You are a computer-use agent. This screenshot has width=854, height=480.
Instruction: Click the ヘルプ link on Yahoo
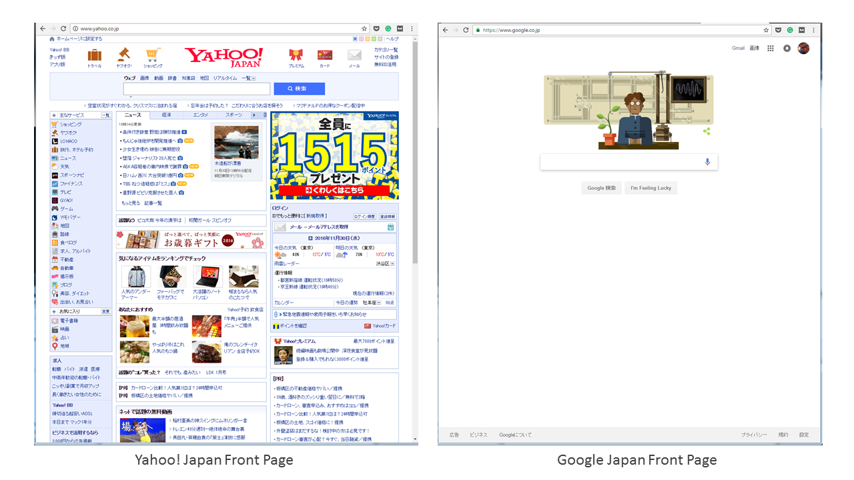(x=392, y=39)
